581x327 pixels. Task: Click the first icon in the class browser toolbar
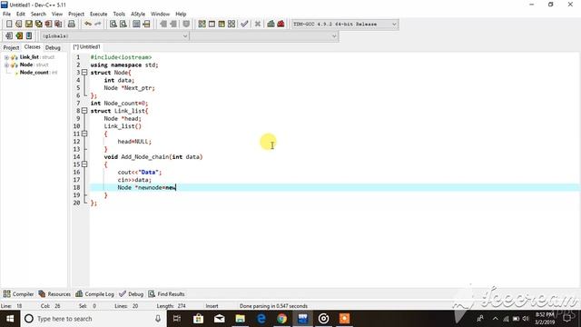point(9,36)
